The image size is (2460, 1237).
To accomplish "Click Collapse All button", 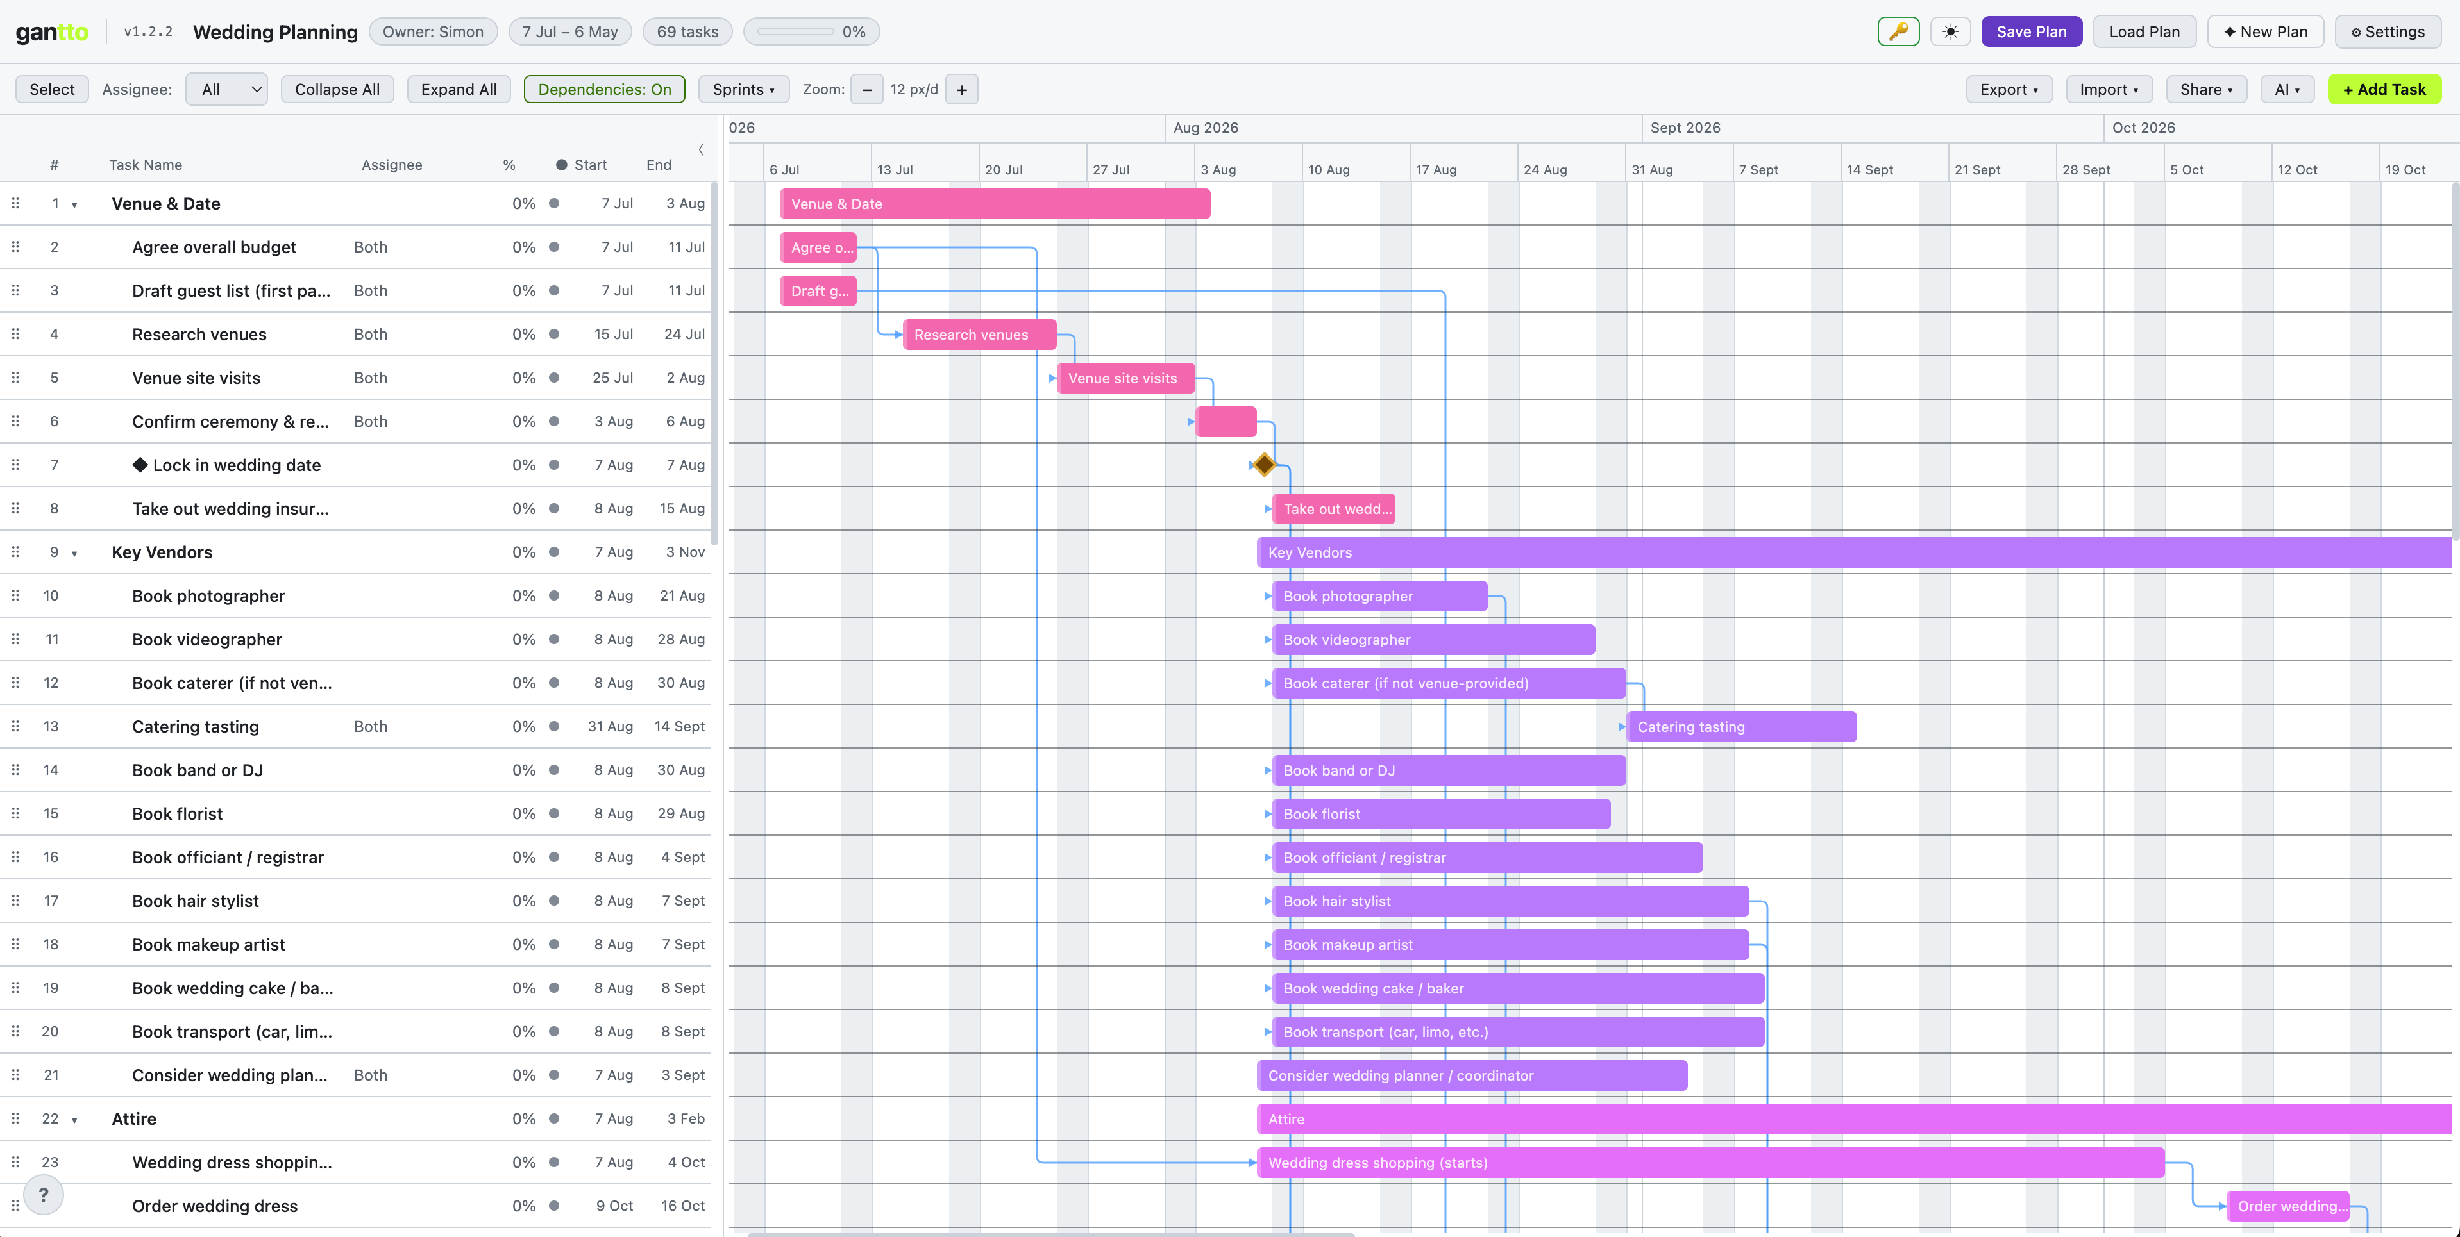I will point(337,90).
